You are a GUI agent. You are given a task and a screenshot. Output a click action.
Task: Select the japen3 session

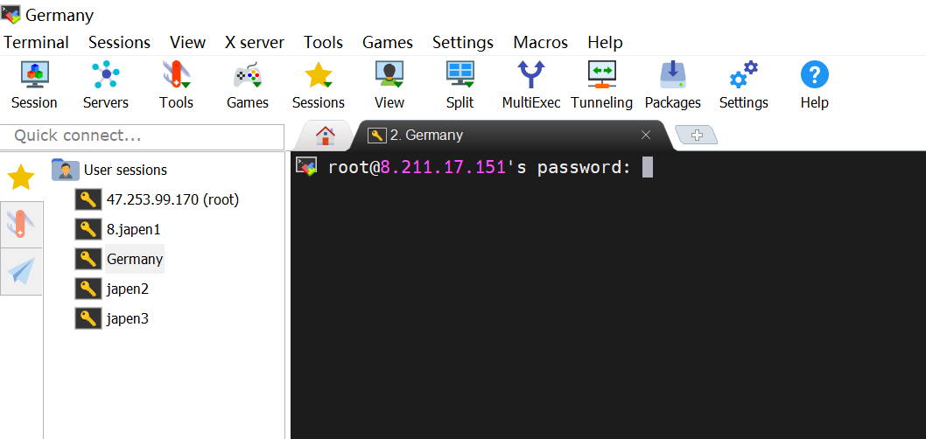[x=127, y=318]
